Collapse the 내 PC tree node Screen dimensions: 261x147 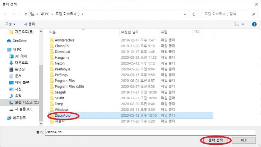point(3,49)
